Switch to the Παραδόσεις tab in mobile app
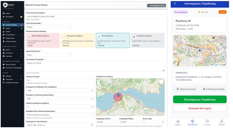Image resolution: width=233 pixels, height=133 pixels. [192, 123]
